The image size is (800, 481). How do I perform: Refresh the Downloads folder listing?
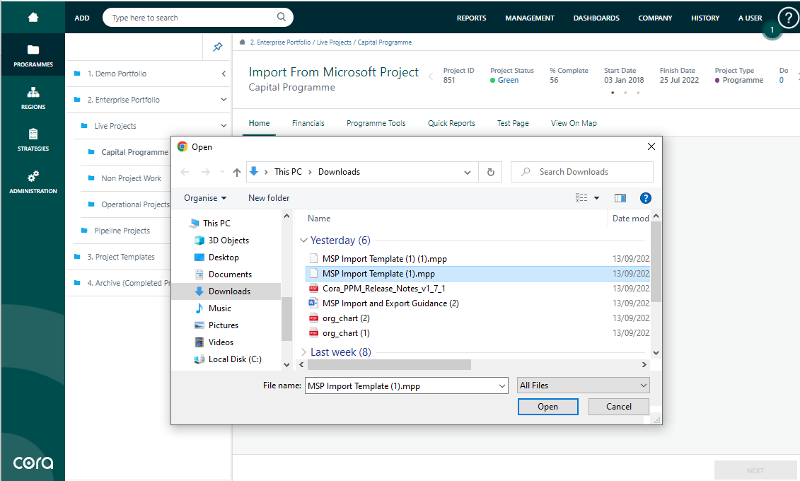[x=490, y=172]
